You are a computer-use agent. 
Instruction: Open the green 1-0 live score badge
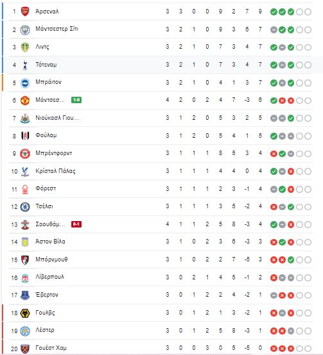pyautogui.click(x=76, y=100)
